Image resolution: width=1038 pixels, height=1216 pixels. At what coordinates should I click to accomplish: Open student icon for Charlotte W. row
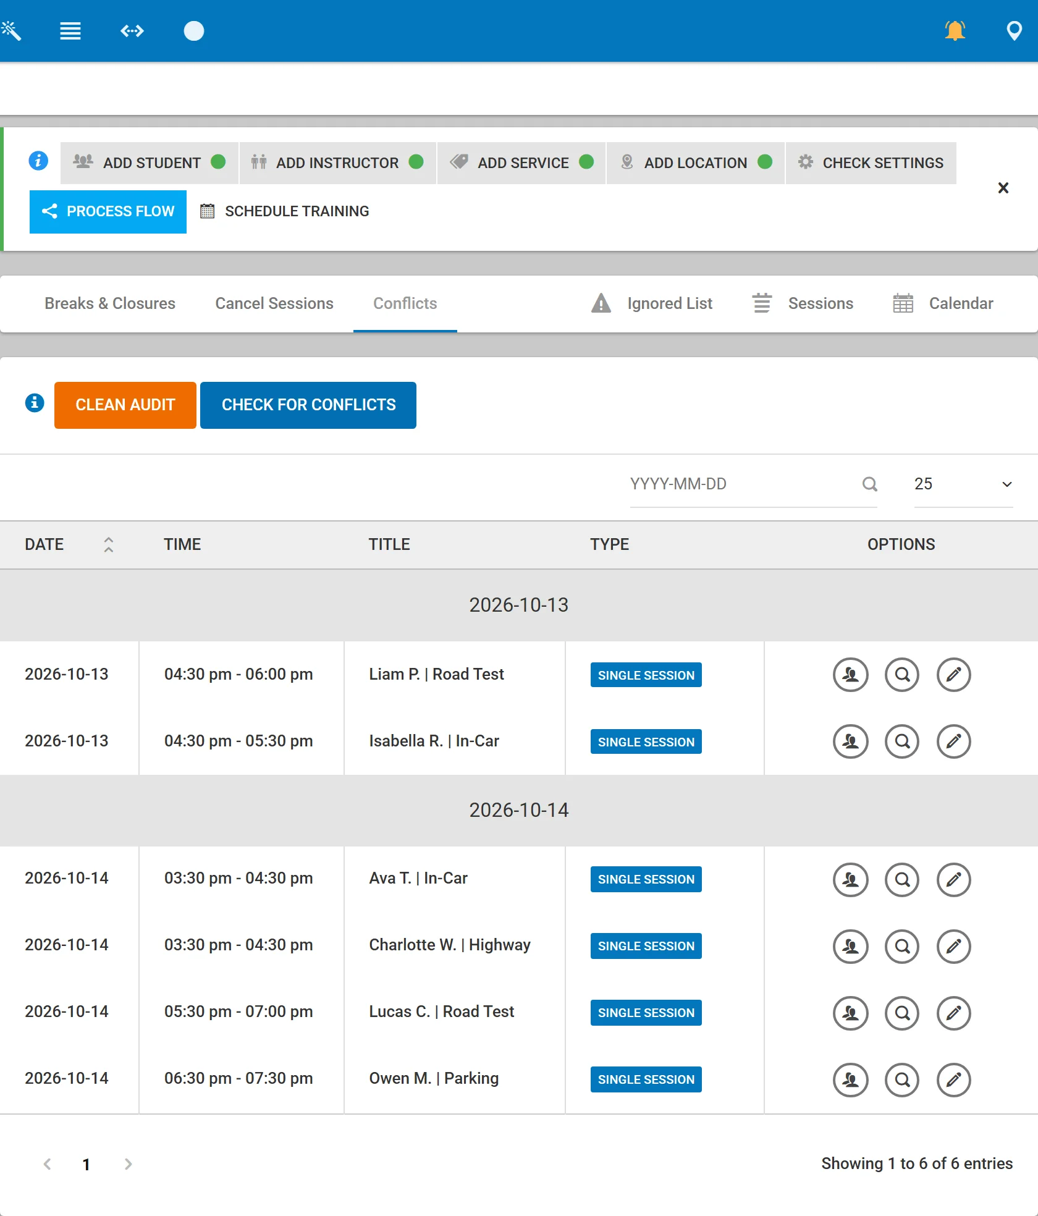click(x=851, y=946)
